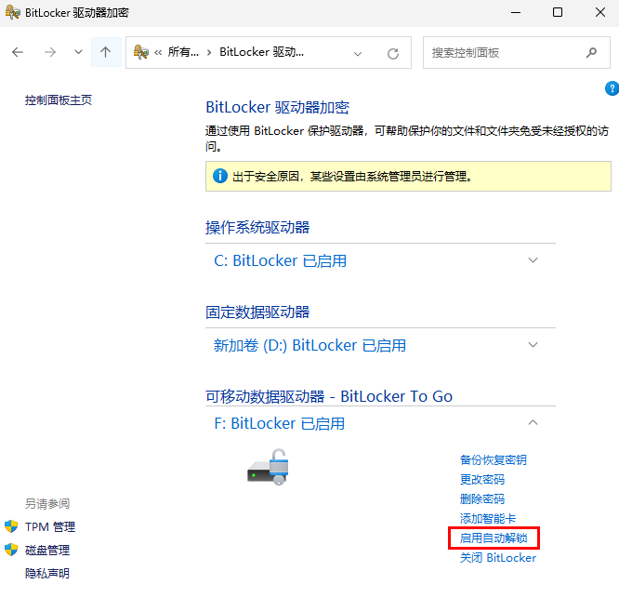619x598 pixels.
Task: Click 备份恢复密钥 link
Action: 493,459
